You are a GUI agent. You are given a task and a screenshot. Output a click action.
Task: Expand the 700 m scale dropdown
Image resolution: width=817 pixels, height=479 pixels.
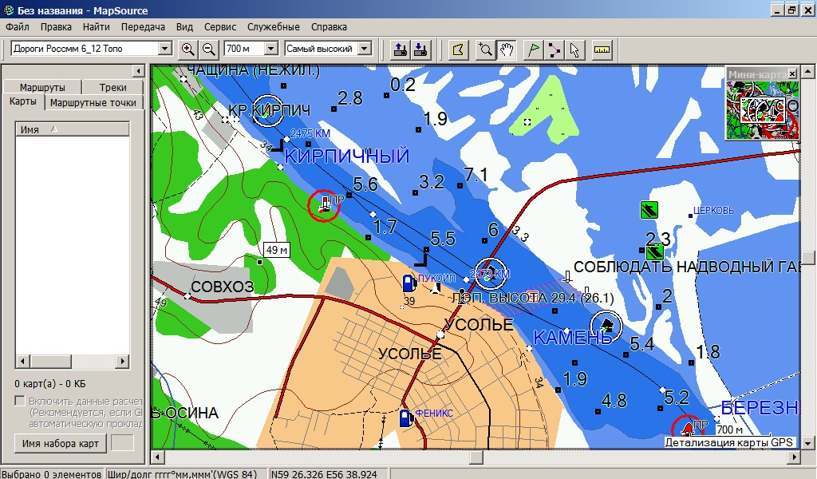click(270, 49)
